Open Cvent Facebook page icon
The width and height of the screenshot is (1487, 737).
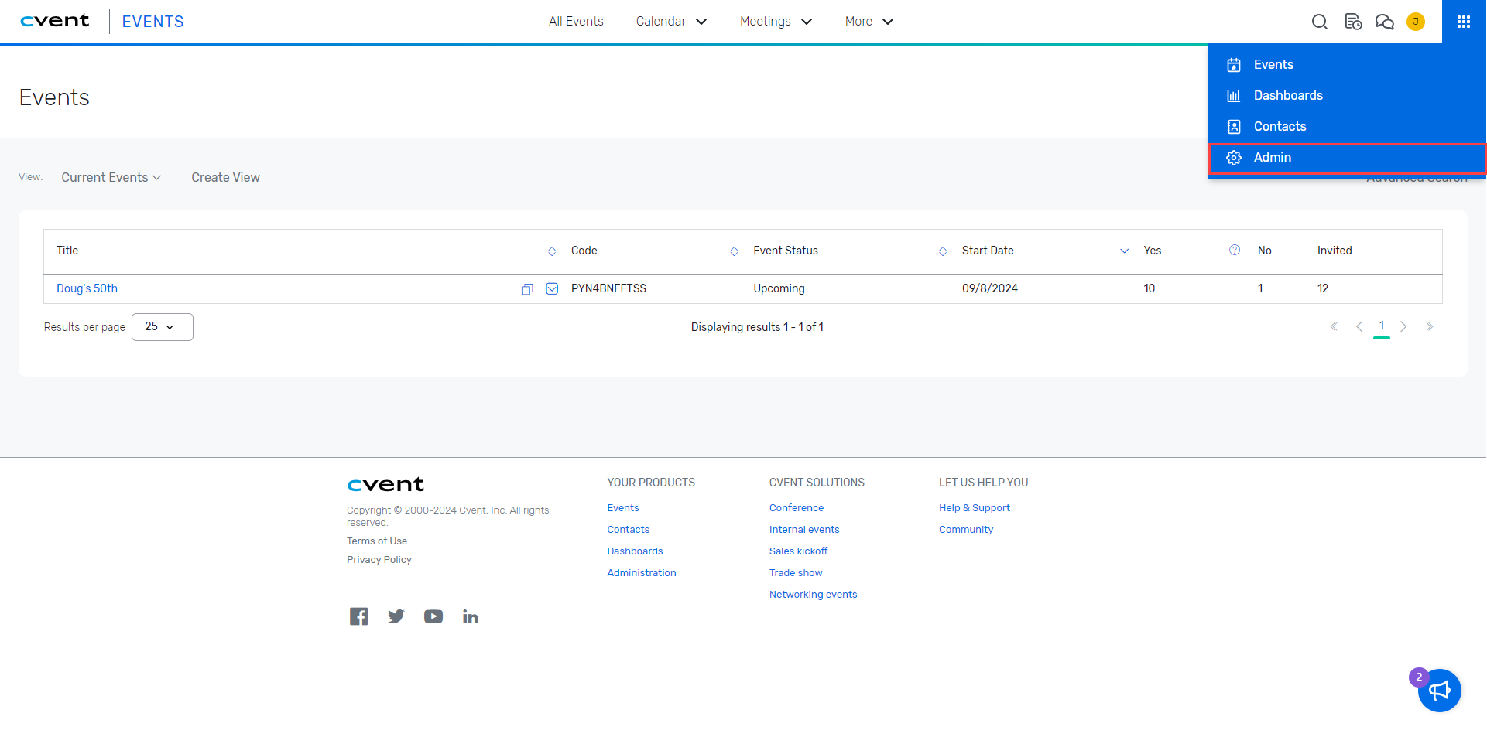[x=358, y=616]
